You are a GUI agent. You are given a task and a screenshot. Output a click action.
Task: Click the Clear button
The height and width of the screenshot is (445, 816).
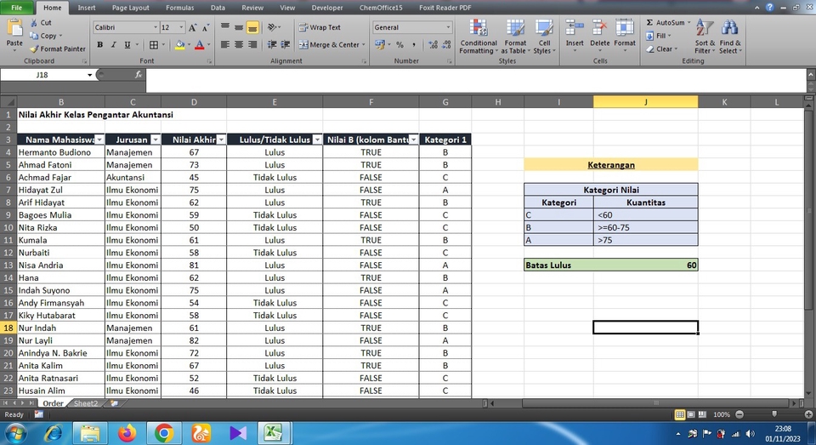point(662,49)
